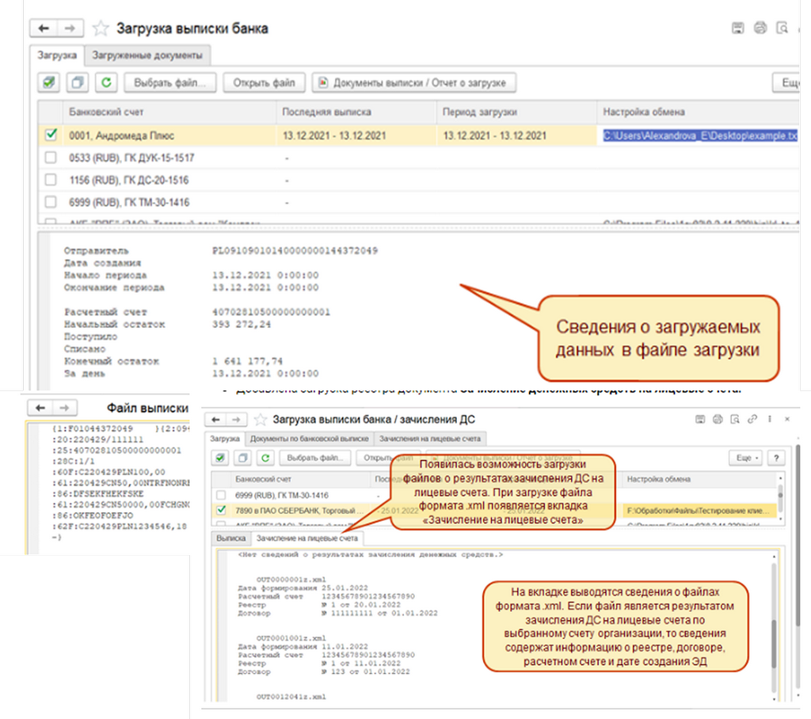Go forward in зачисления ДС window

236,420
